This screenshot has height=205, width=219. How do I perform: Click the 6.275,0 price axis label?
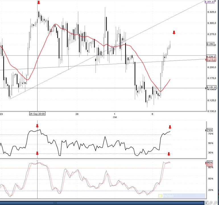pos(212,34)
